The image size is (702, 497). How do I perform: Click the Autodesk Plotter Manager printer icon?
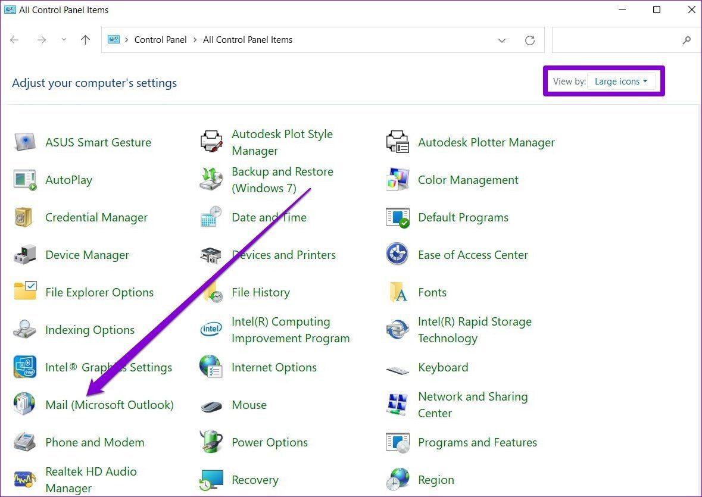pyautogui.click(x=398, y=142)
